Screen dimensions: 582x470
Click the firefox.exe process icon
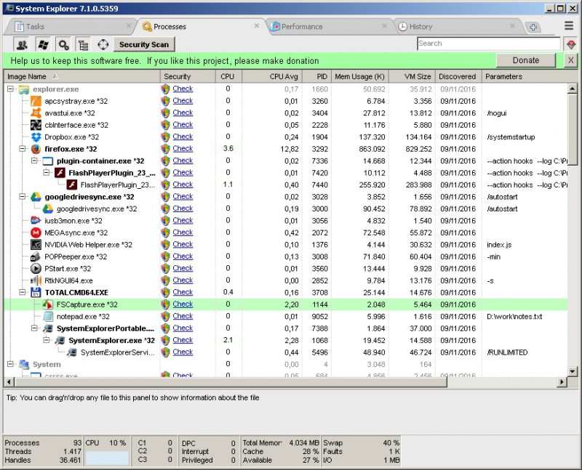coord(36,149)
